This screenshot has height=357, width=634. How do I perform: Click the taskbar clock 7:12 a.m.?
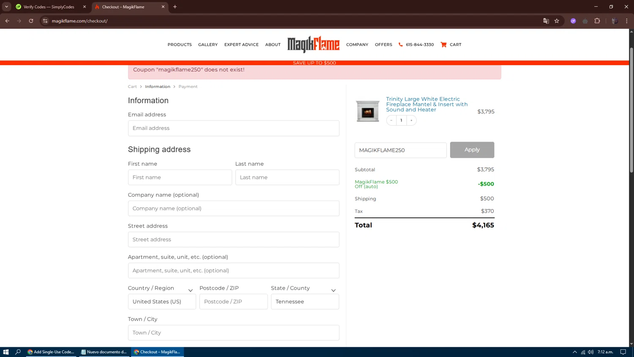click(605, 352)
